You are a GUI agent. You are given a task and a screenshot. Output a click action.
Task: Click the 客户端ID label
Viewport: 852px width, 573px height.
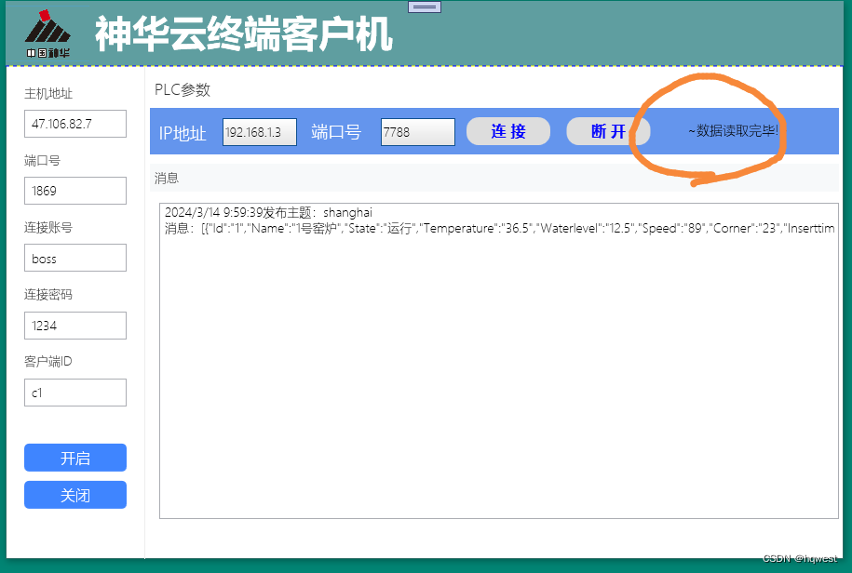click(x=48, y=361)
